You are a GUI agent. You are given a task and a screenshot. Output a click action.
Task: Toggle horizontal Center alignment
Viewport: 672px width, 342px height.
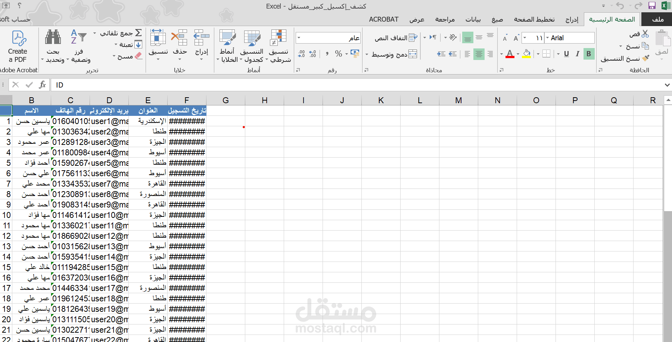[479, 54]
